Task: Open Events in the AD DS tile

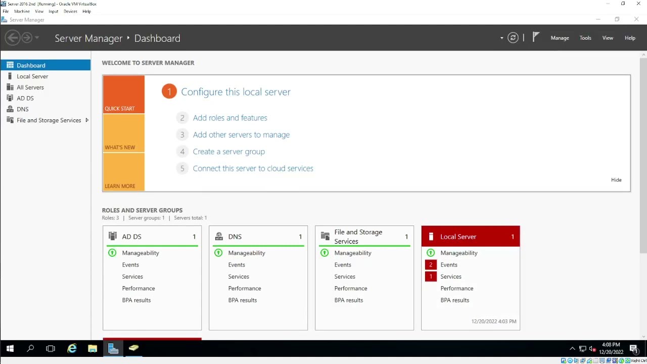Action: tap(130, 265)
